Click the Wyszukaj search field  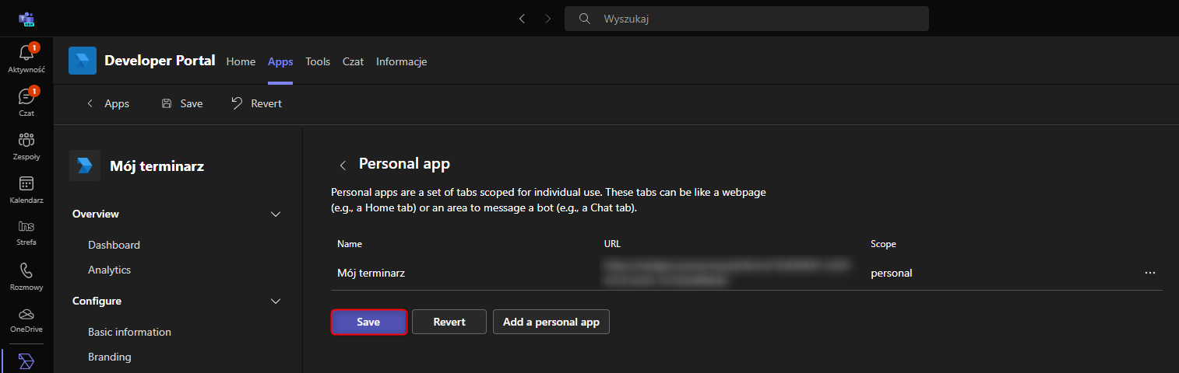click(x=748, y=19)
